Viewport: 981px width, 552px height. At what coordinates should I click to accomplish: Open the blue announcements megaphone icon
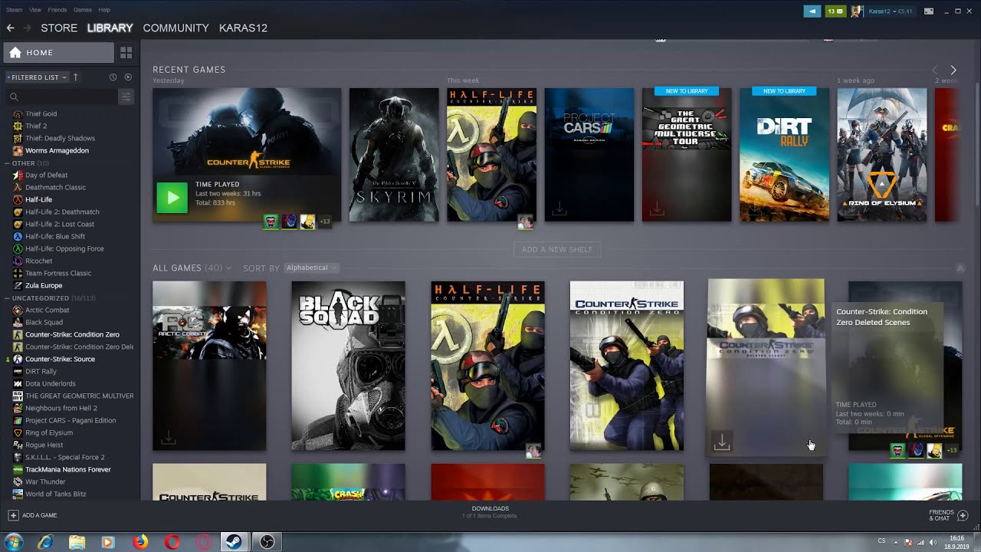[812, 11]
